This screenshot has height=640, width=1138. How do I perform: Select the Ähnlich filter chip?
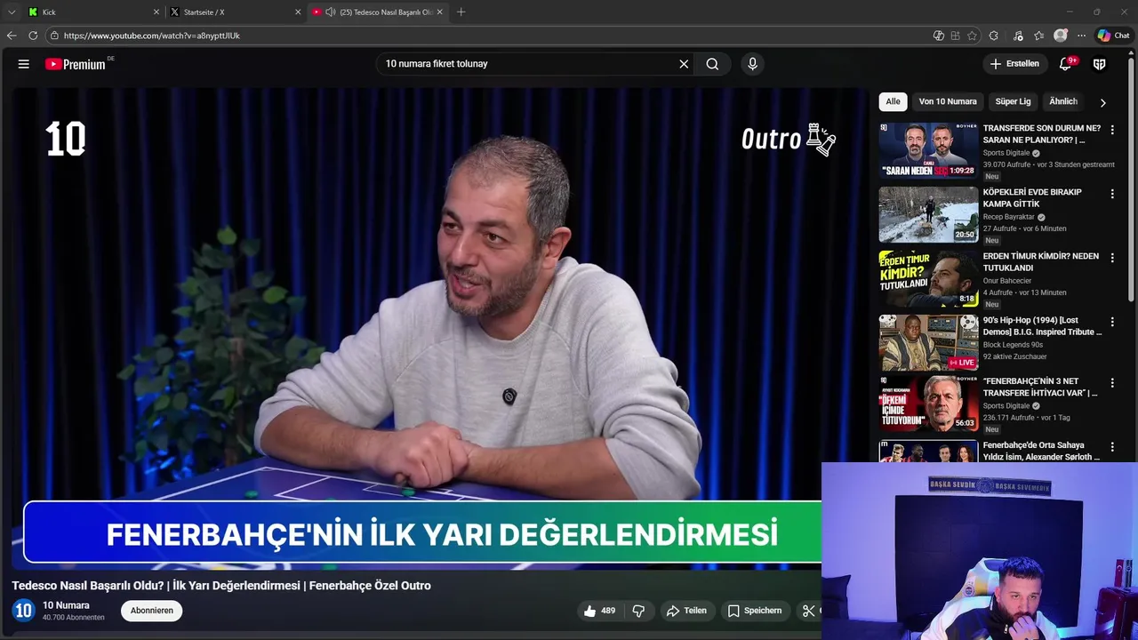coord(1062,101)
